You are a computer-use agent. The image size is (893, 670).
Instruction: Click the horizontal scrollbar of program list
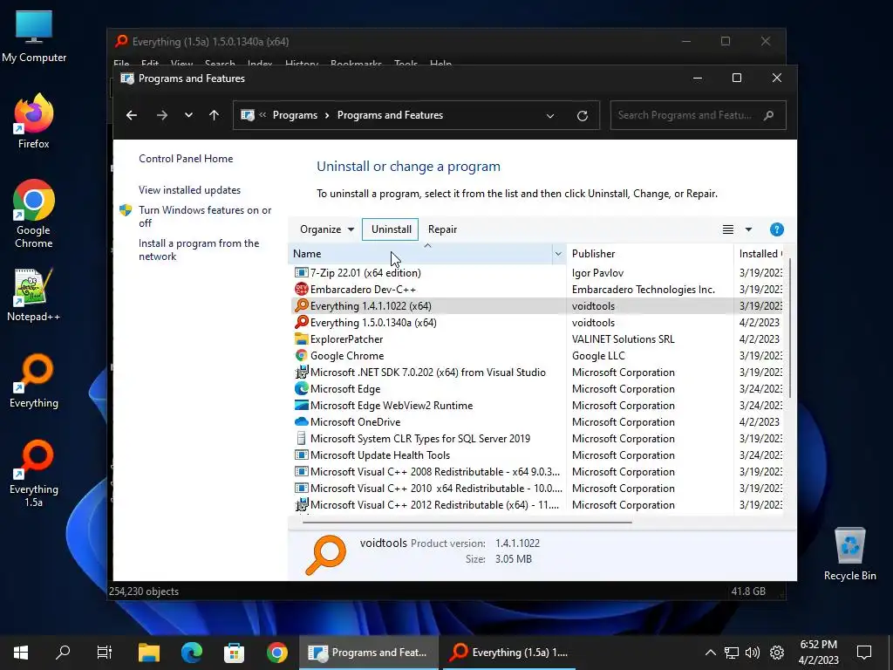pyautogui.click(x=467, y=522)
